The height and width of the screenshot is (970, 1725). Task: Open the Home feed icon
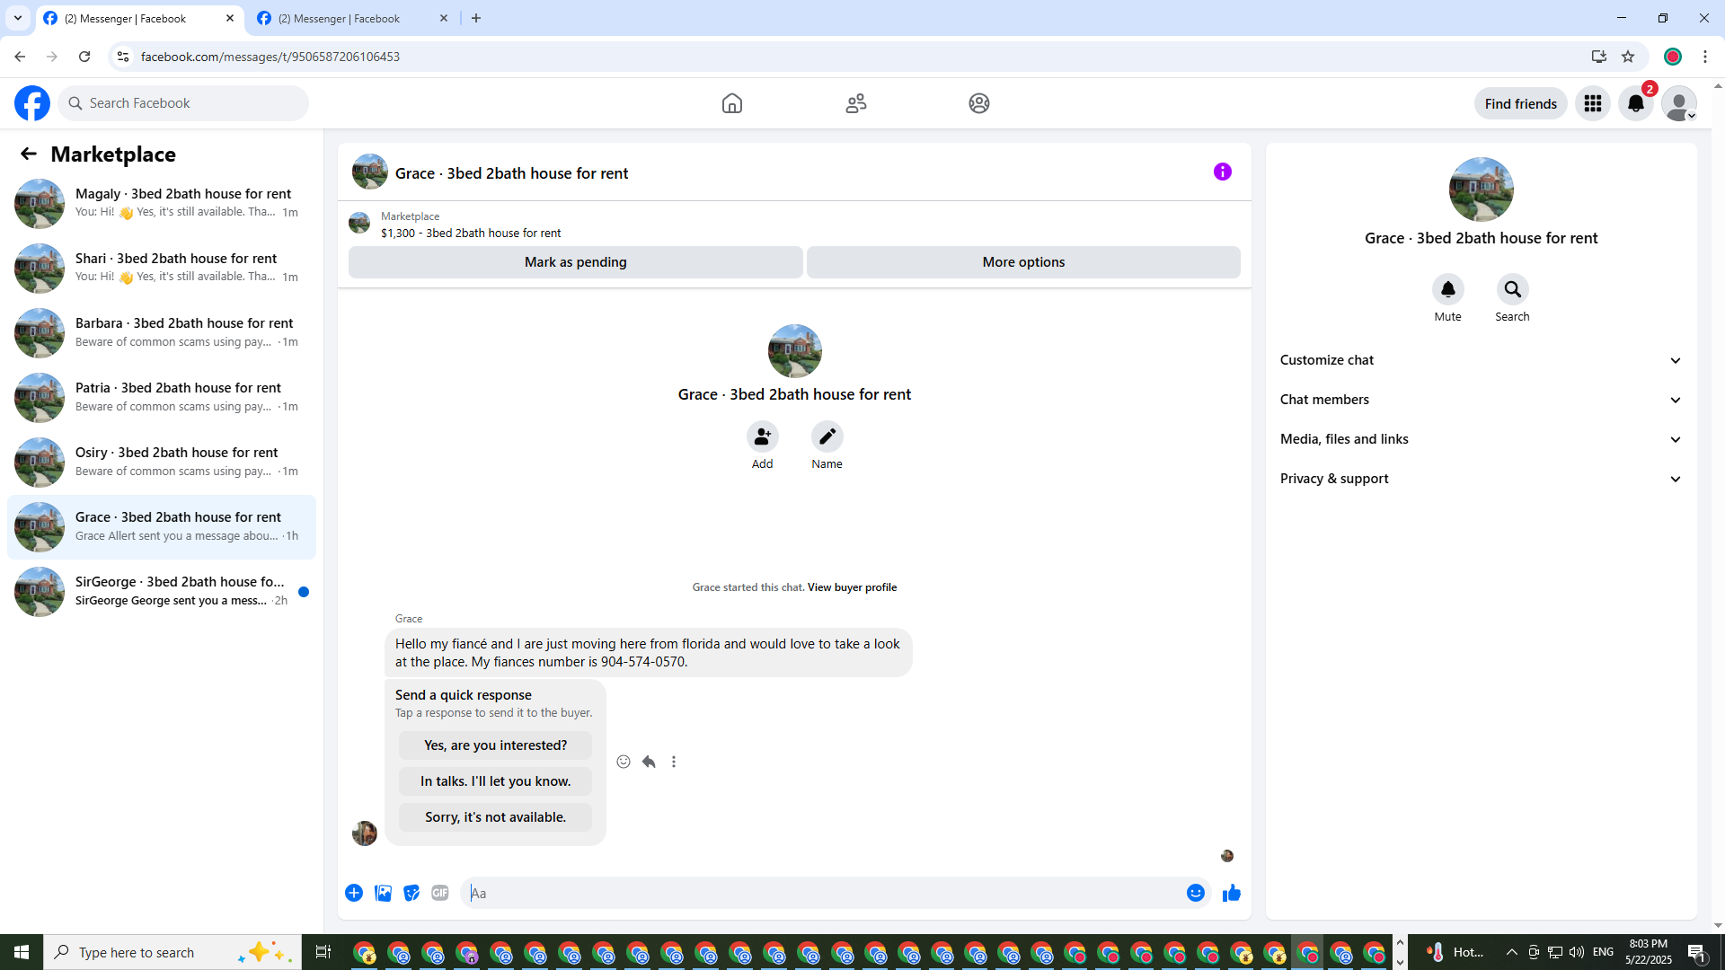(x=732, y=103)
